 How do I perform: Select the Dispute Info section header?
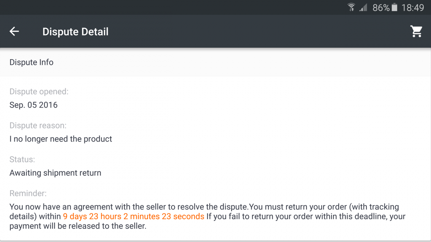point(215,62)
